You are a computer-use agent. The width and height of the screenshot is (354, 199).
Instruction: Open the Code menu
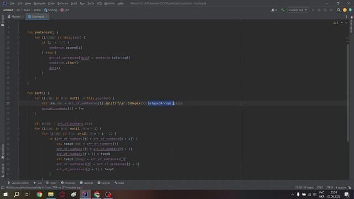click(x=51, y=3)
